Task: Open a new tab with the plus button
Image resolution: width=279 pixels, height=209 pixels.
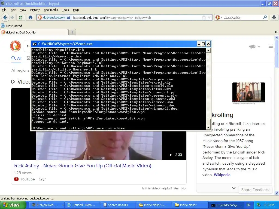Action: (x=72, y=32)
